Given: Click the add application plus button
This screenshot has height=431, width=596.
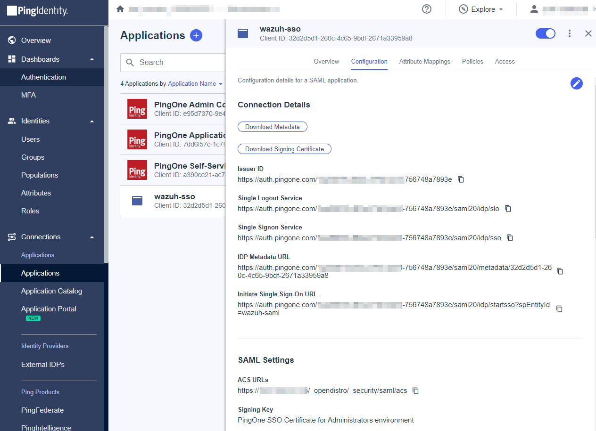Looking at the screenshot, I should pos(196,35).
